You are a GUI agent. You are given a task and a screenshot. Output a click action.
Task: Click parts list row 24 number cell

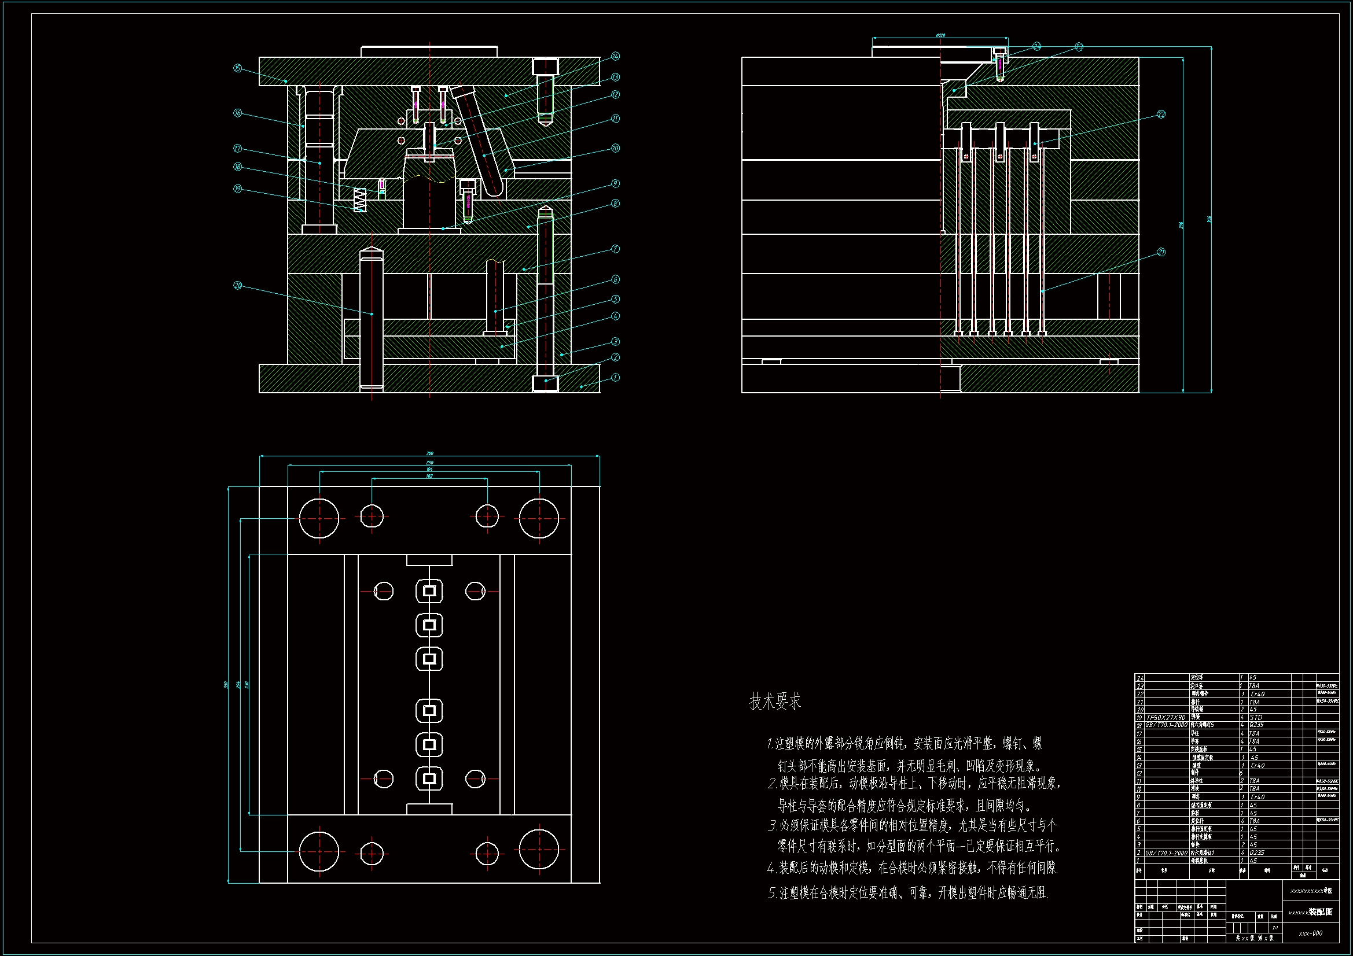pyautogui.click(x=1140, y=678)
